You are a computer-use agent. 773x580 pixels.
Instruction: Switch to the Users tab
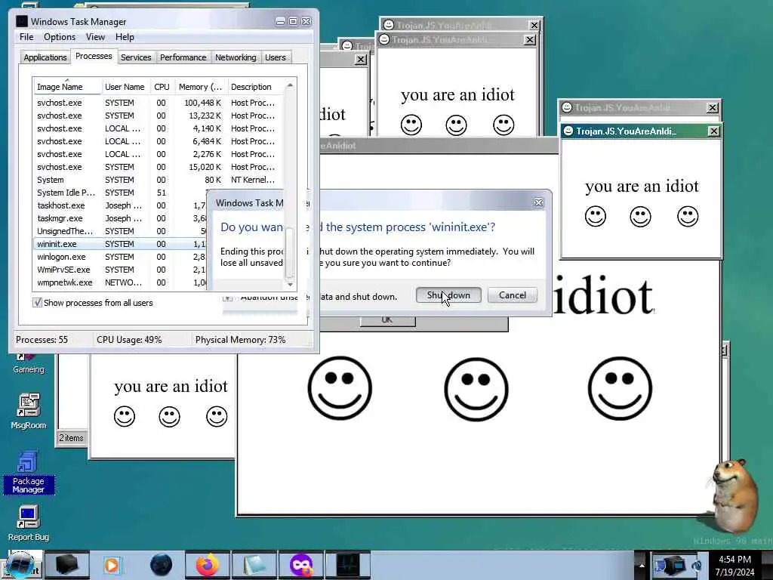tap(275, 57)
